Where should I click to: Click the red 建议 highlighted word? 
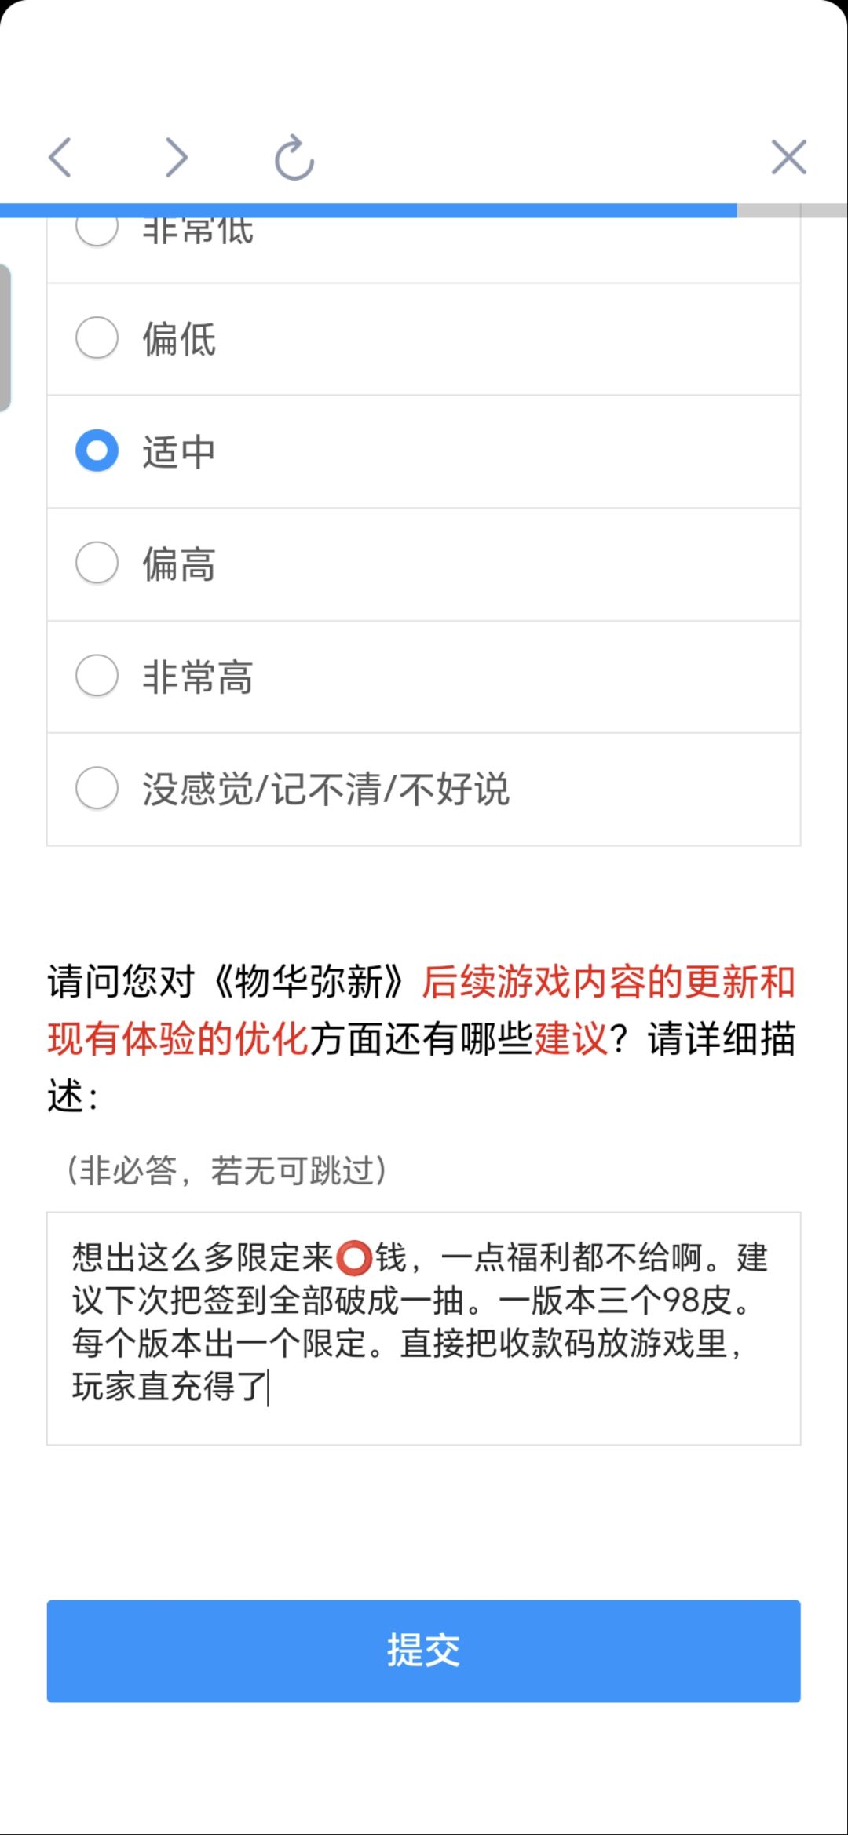point(571,1038)
